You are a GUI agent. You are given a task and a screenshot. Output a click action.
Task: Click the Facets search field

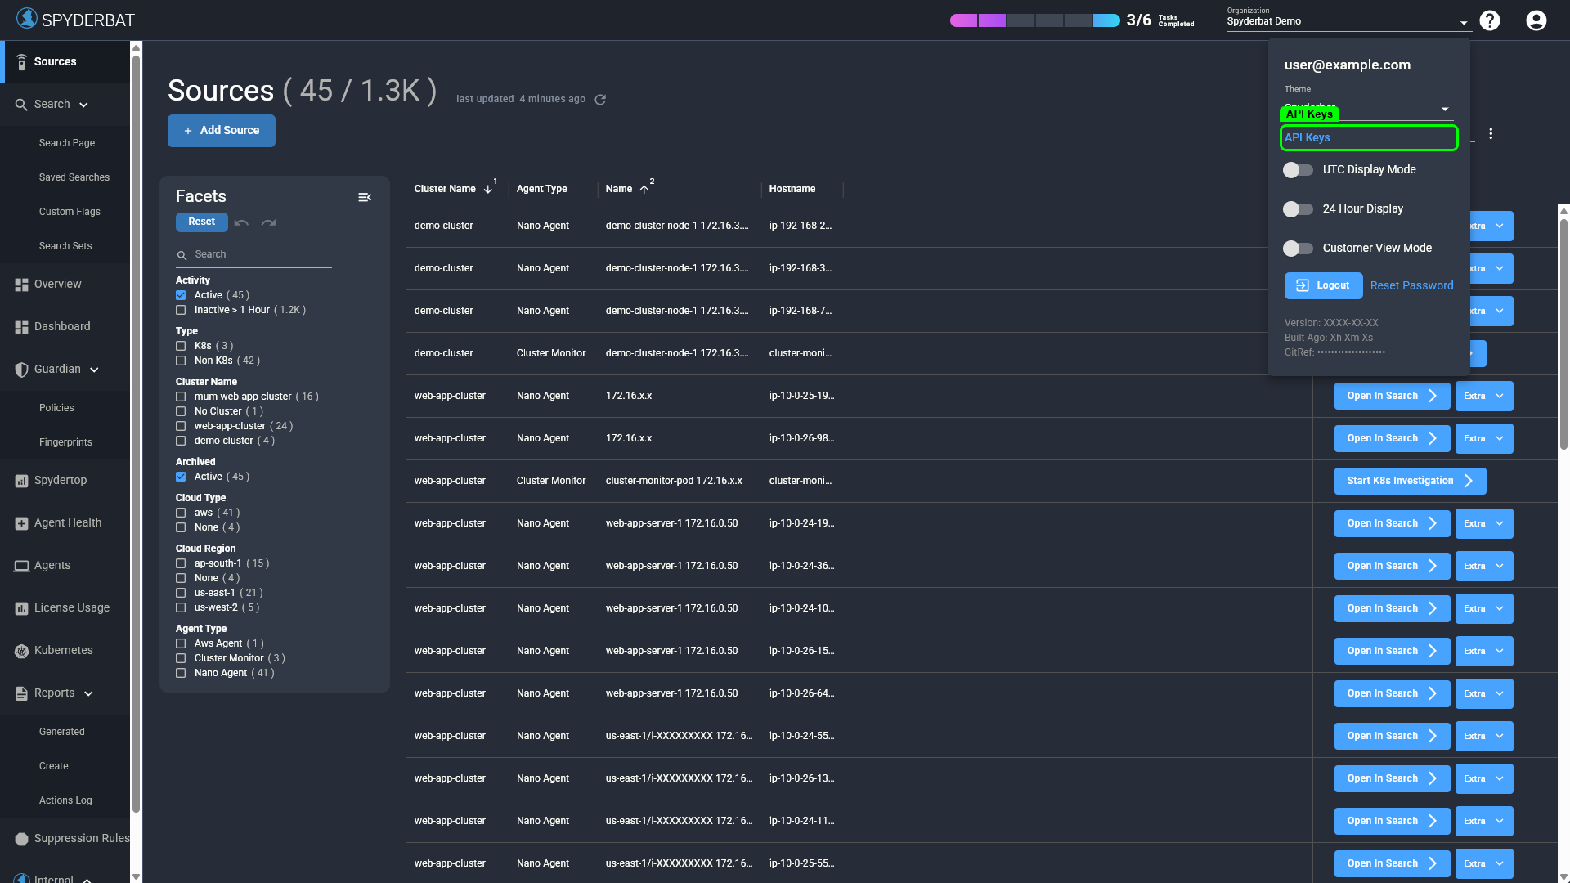(x=253, y=254)
